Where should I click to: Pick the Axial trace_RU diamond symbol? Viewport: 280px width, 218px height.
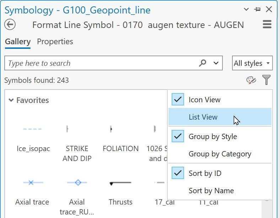coord(77,183)
